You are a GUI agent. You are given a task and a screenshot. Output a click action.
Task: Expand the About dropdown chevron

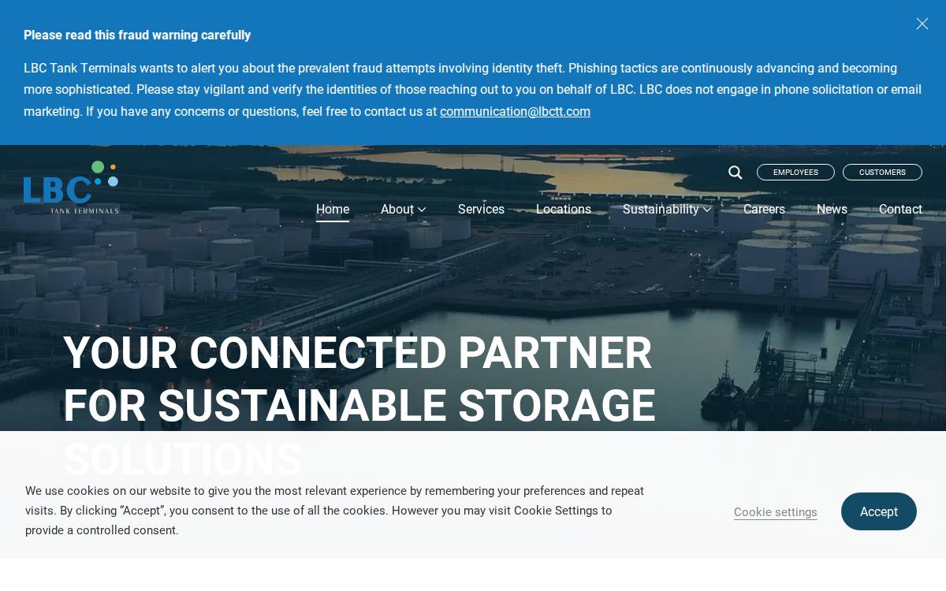pyautogui.click(x=422, y=210)
